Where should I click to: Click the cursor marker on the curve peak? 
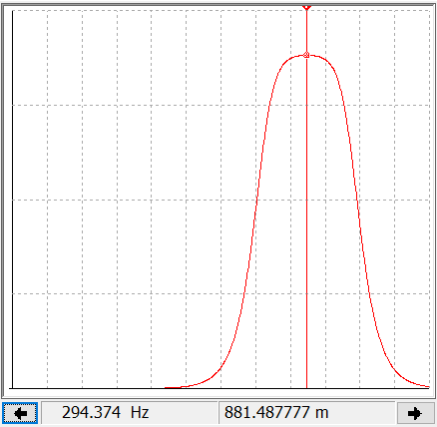pos(306,55)
